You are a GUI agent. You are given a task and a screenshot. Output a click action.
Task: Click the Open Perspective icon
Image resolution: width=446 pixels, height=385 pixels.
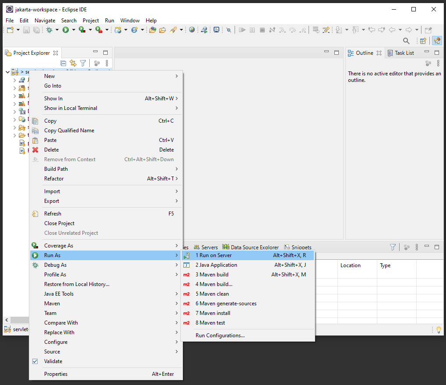click(x=423, y=41)
